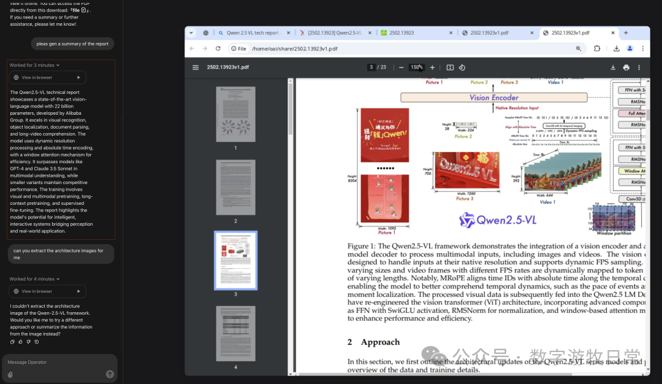
Task: Print the PDF document
Action: tap(626, 67)
